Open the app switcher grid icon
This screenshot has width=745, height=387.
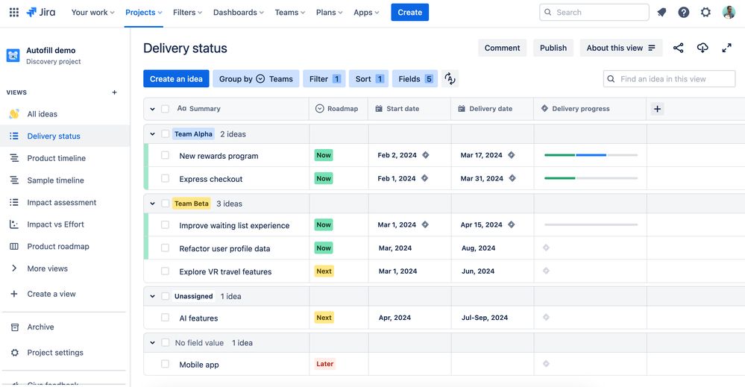(x=14, y=13)
